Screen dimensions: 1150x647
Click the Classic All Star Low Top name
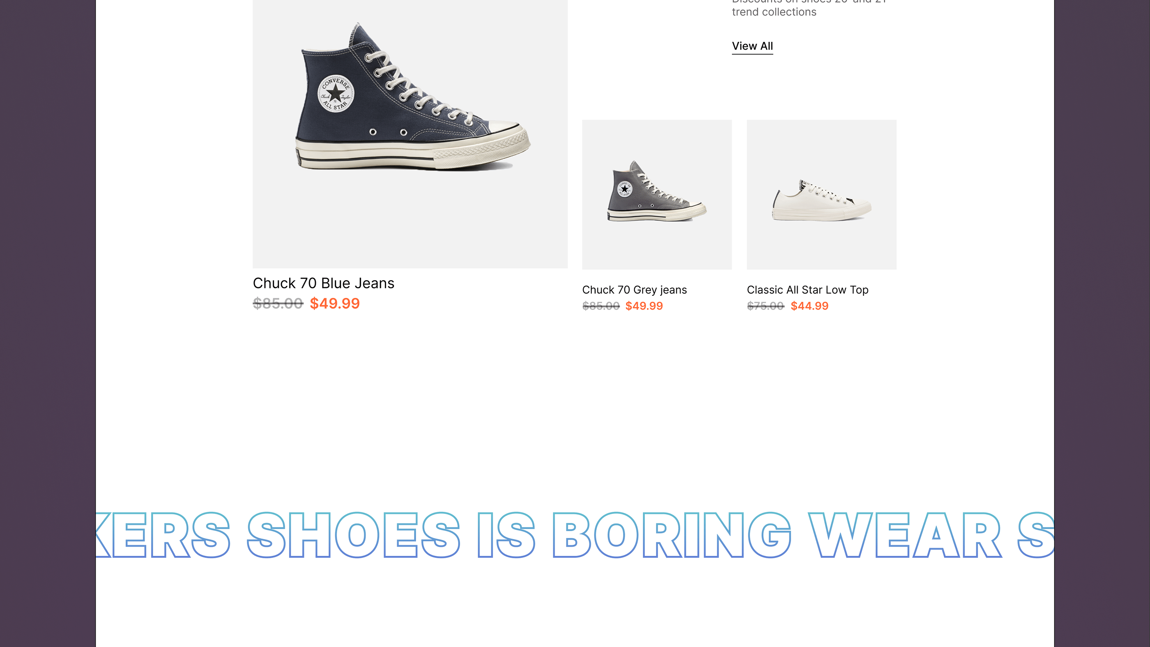tap(807, 290)
